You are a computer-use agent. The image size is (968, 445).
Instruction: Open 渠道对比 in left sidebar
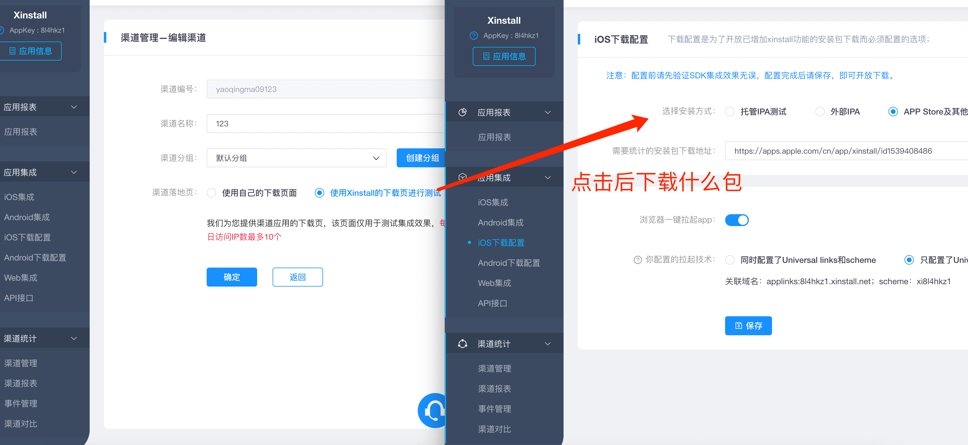(21, 424)
